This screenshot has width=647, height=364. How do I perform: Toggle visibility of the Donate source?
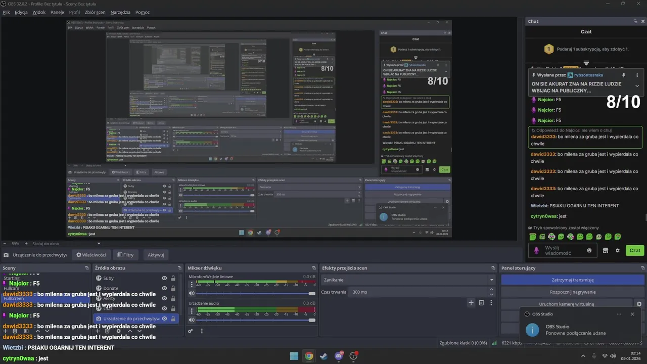pyautogui.click(x=164, y=288)
